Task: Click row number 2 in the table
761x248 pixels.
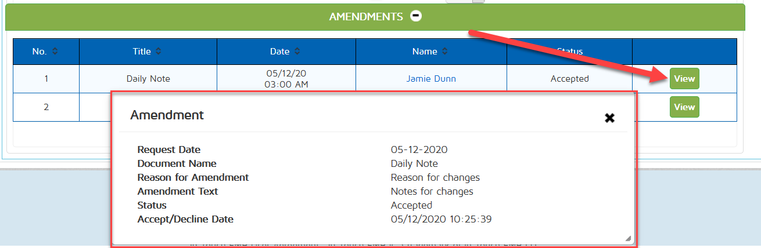Action: (46, 107)
